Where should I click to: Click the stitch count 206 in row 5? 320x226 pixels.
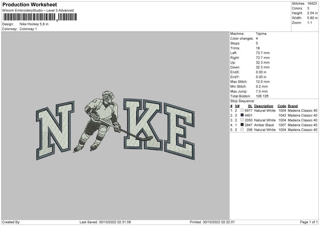click(x=250, y=130)
